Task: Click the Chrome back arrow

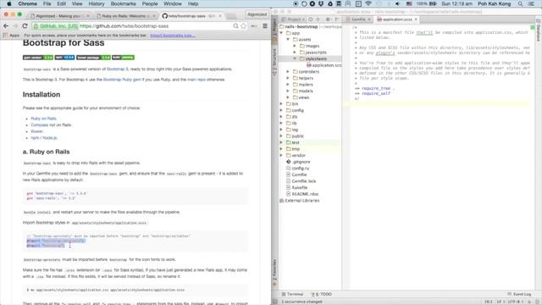Action: (x=6, y=26)
